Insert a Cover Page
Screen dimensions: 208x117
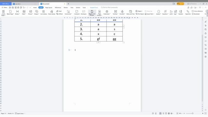(x=4, y=13)
